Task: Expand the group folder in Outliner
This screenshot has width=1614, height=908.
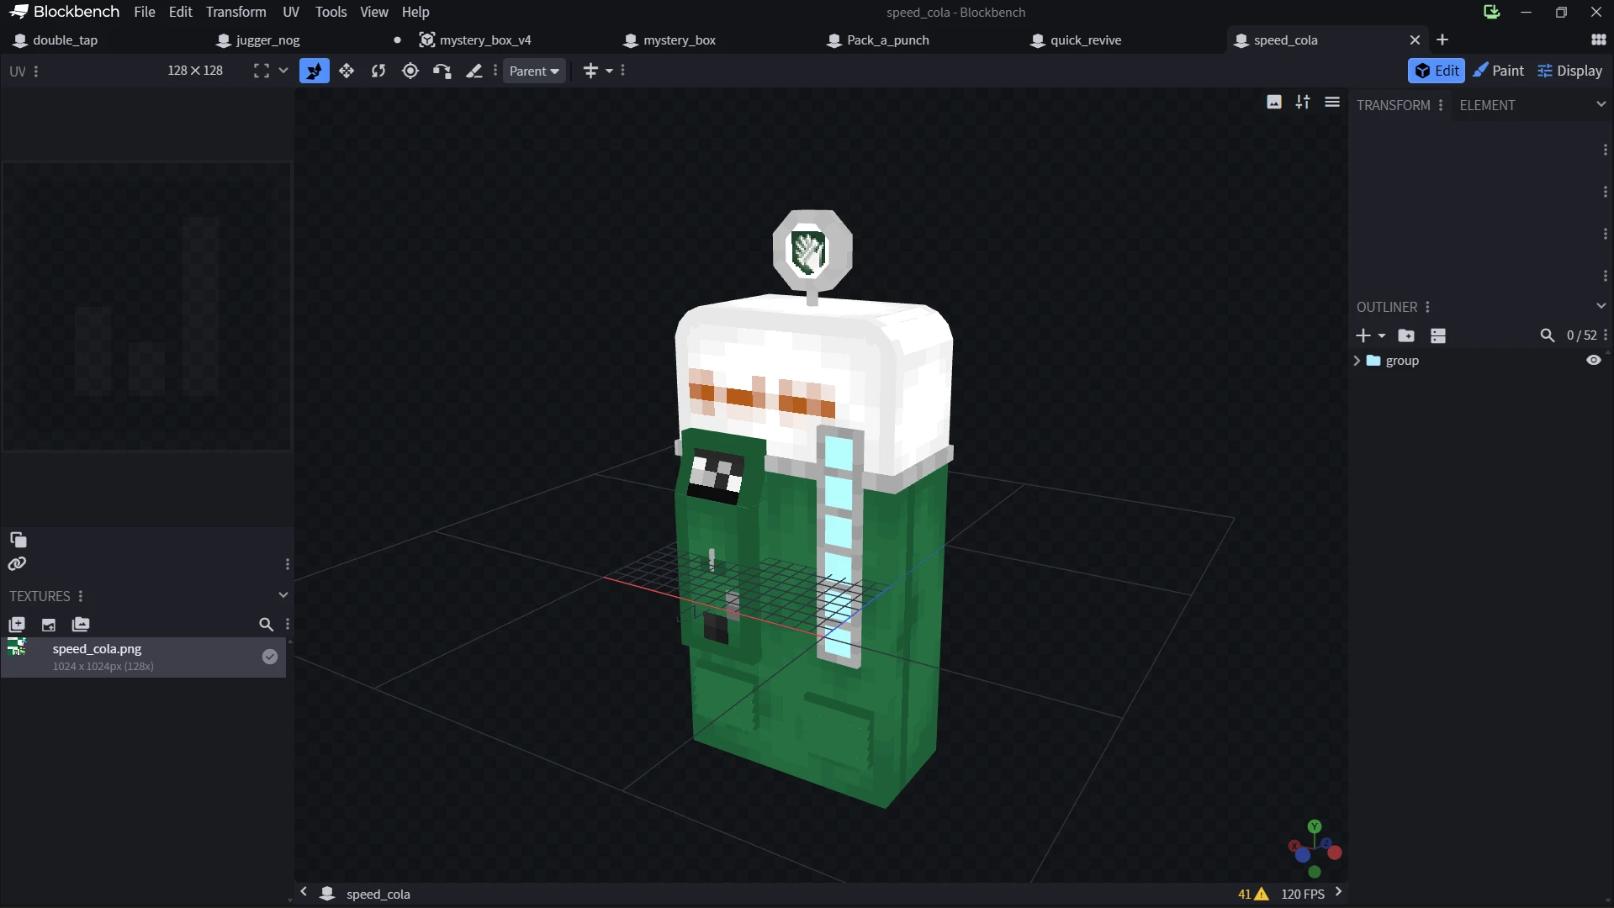Action: pyautogui.click(x=1357, y=361)
